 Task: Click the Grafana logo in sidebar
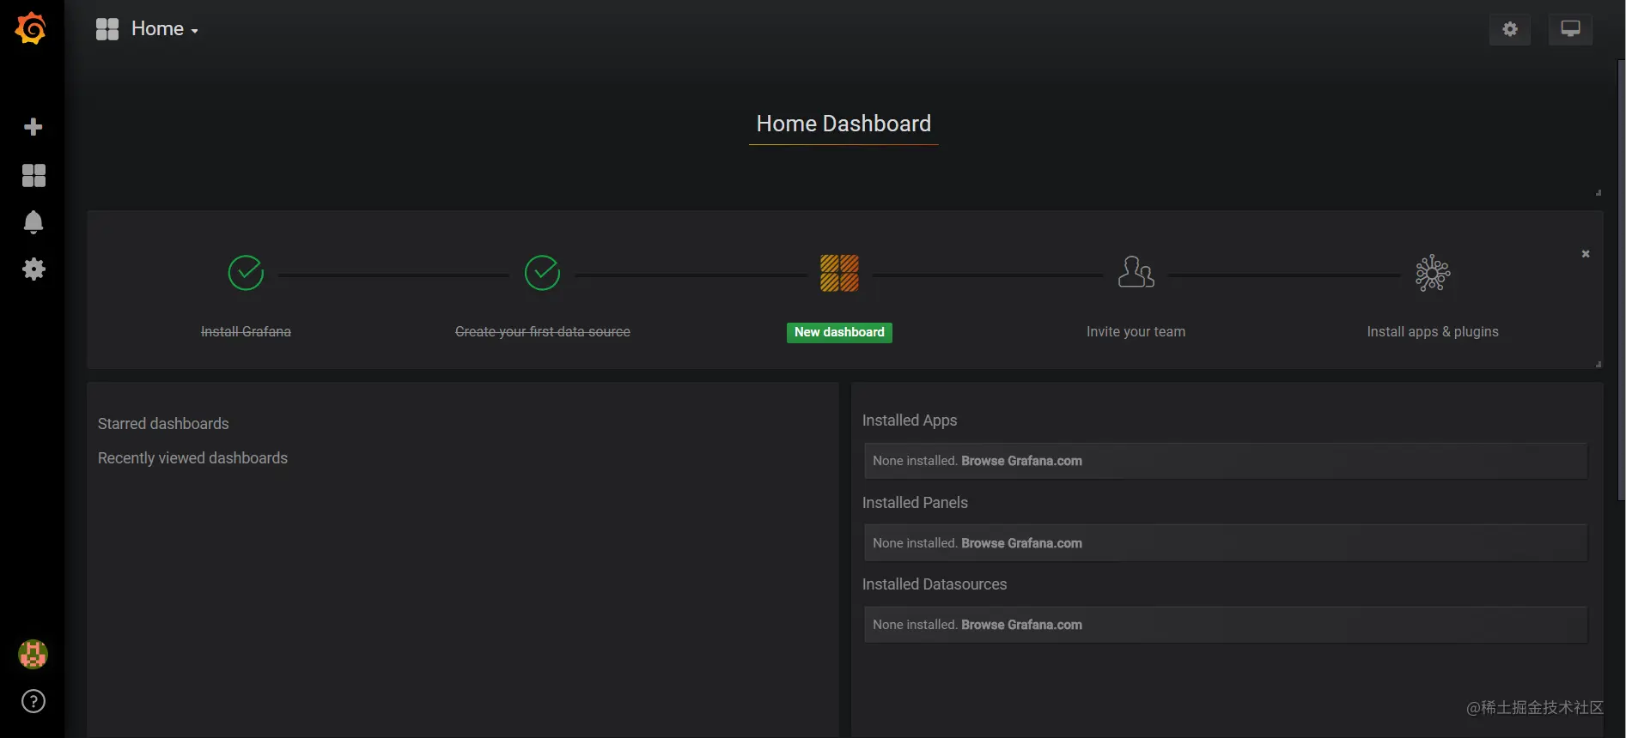[x=31, y=28]
